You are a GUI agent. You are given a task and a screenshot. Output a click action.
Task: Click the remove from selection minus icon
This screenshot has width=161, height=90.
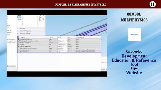tap(43, 17)
